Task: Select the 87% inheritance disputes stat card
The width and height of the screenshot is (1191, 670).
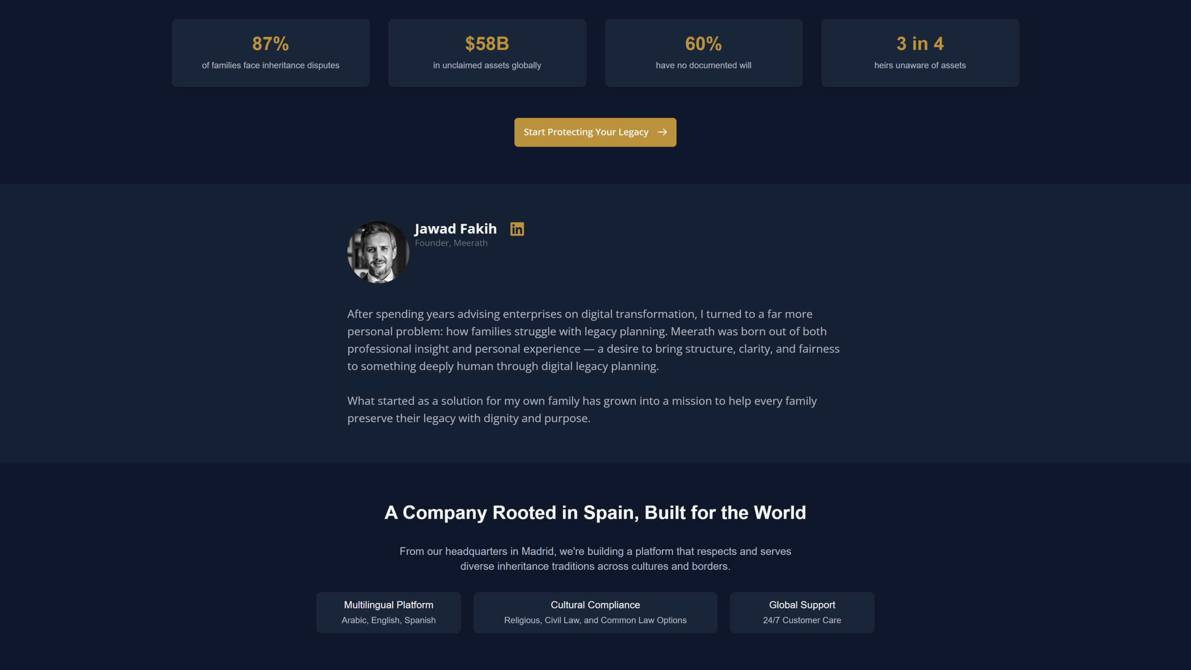Action: click(x=271, y=53)
